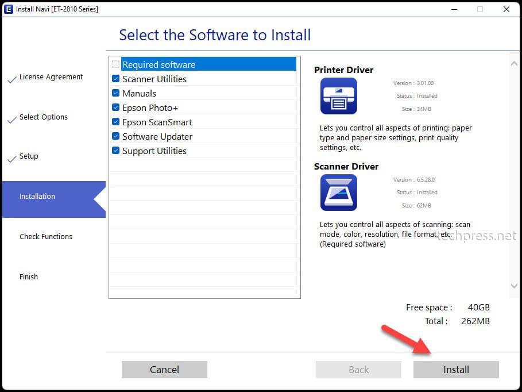Toggle the Required software checkbox
The width and height of the screenshot is (522, 392).
coord(115,64)
